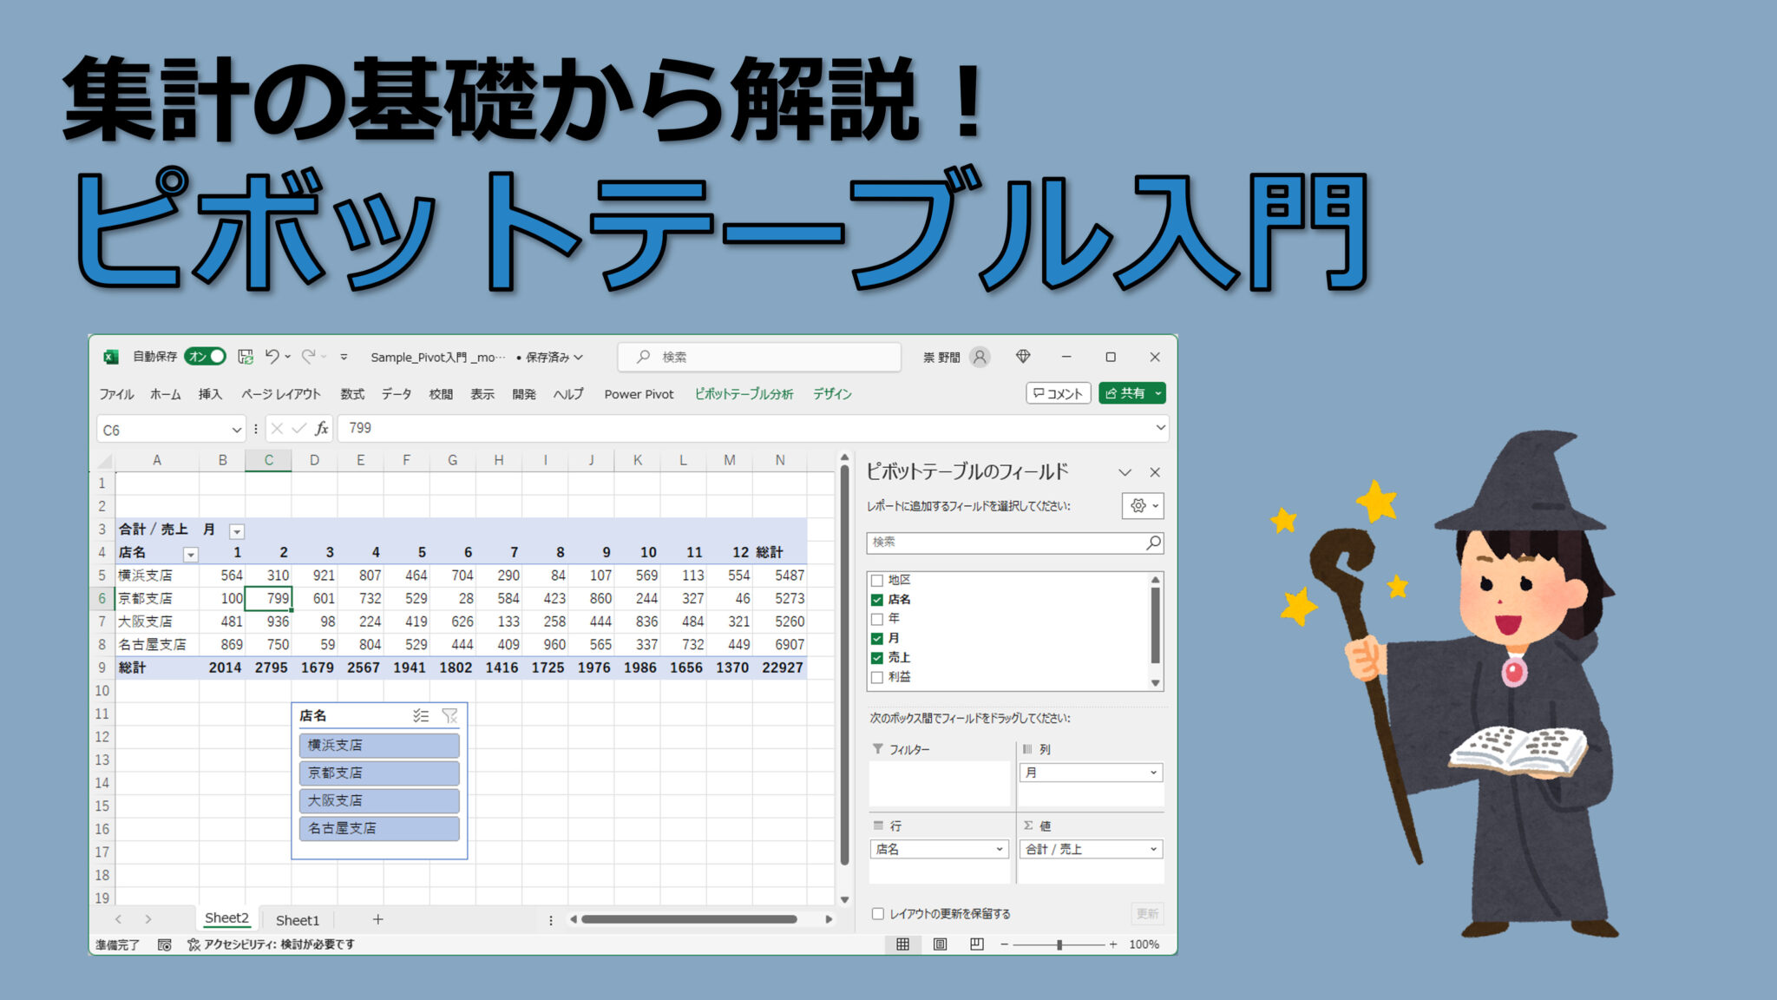1777x1000 pixels.
Task: Check the レイアウトの更新を保留する checkbox
Action: pos(878,913)
